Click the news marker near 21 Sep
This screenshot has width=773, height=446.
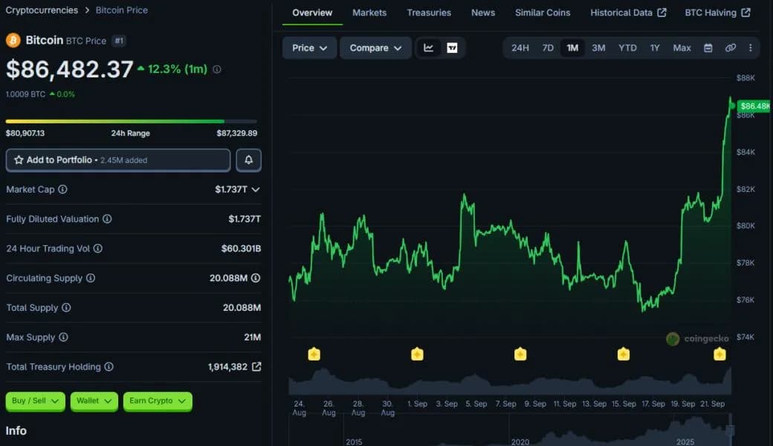point(719,354)
